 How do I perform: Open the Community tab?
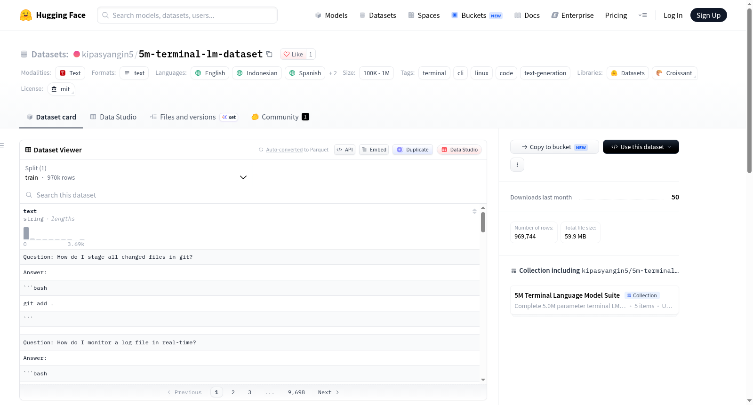click(x=280, y=117)
